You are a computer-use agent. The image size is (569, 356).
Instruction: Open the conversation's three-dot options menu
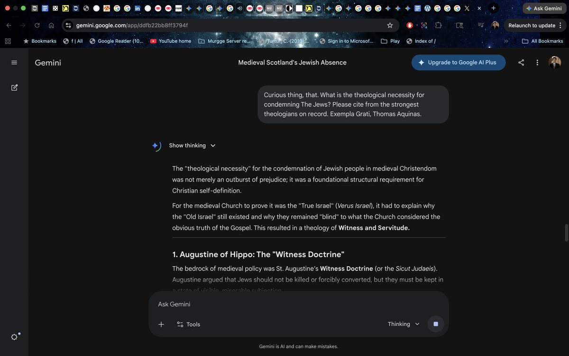click(x=537, y=63)
